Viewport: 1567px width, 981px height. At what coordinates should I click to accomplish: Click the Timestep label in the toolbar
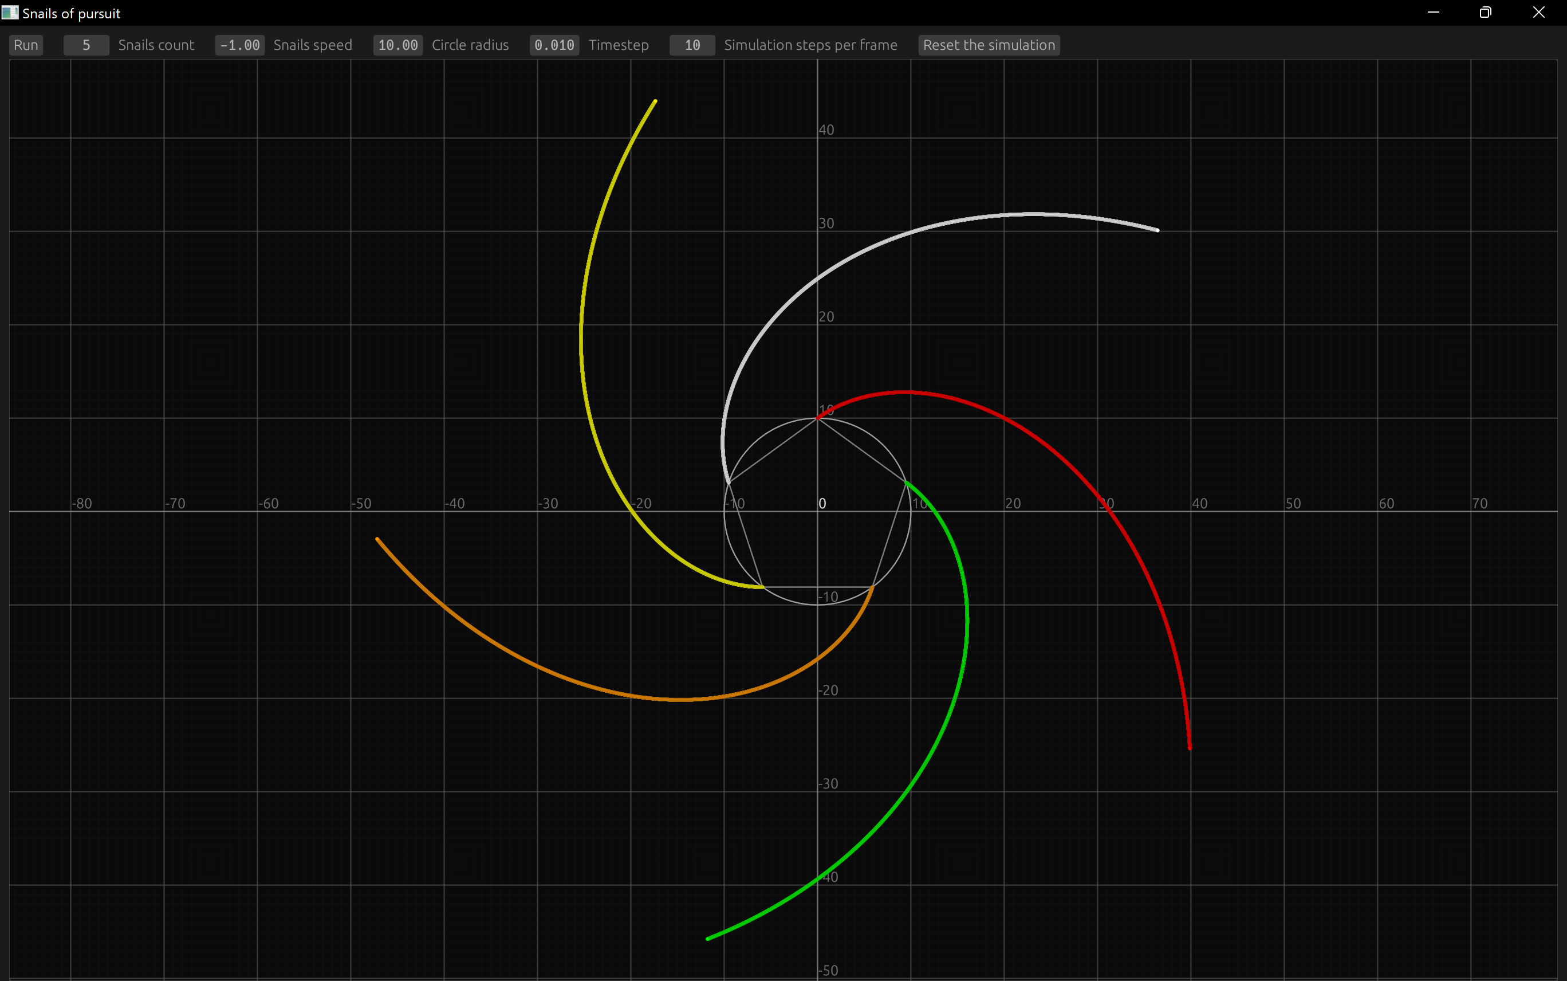(619, 45)
